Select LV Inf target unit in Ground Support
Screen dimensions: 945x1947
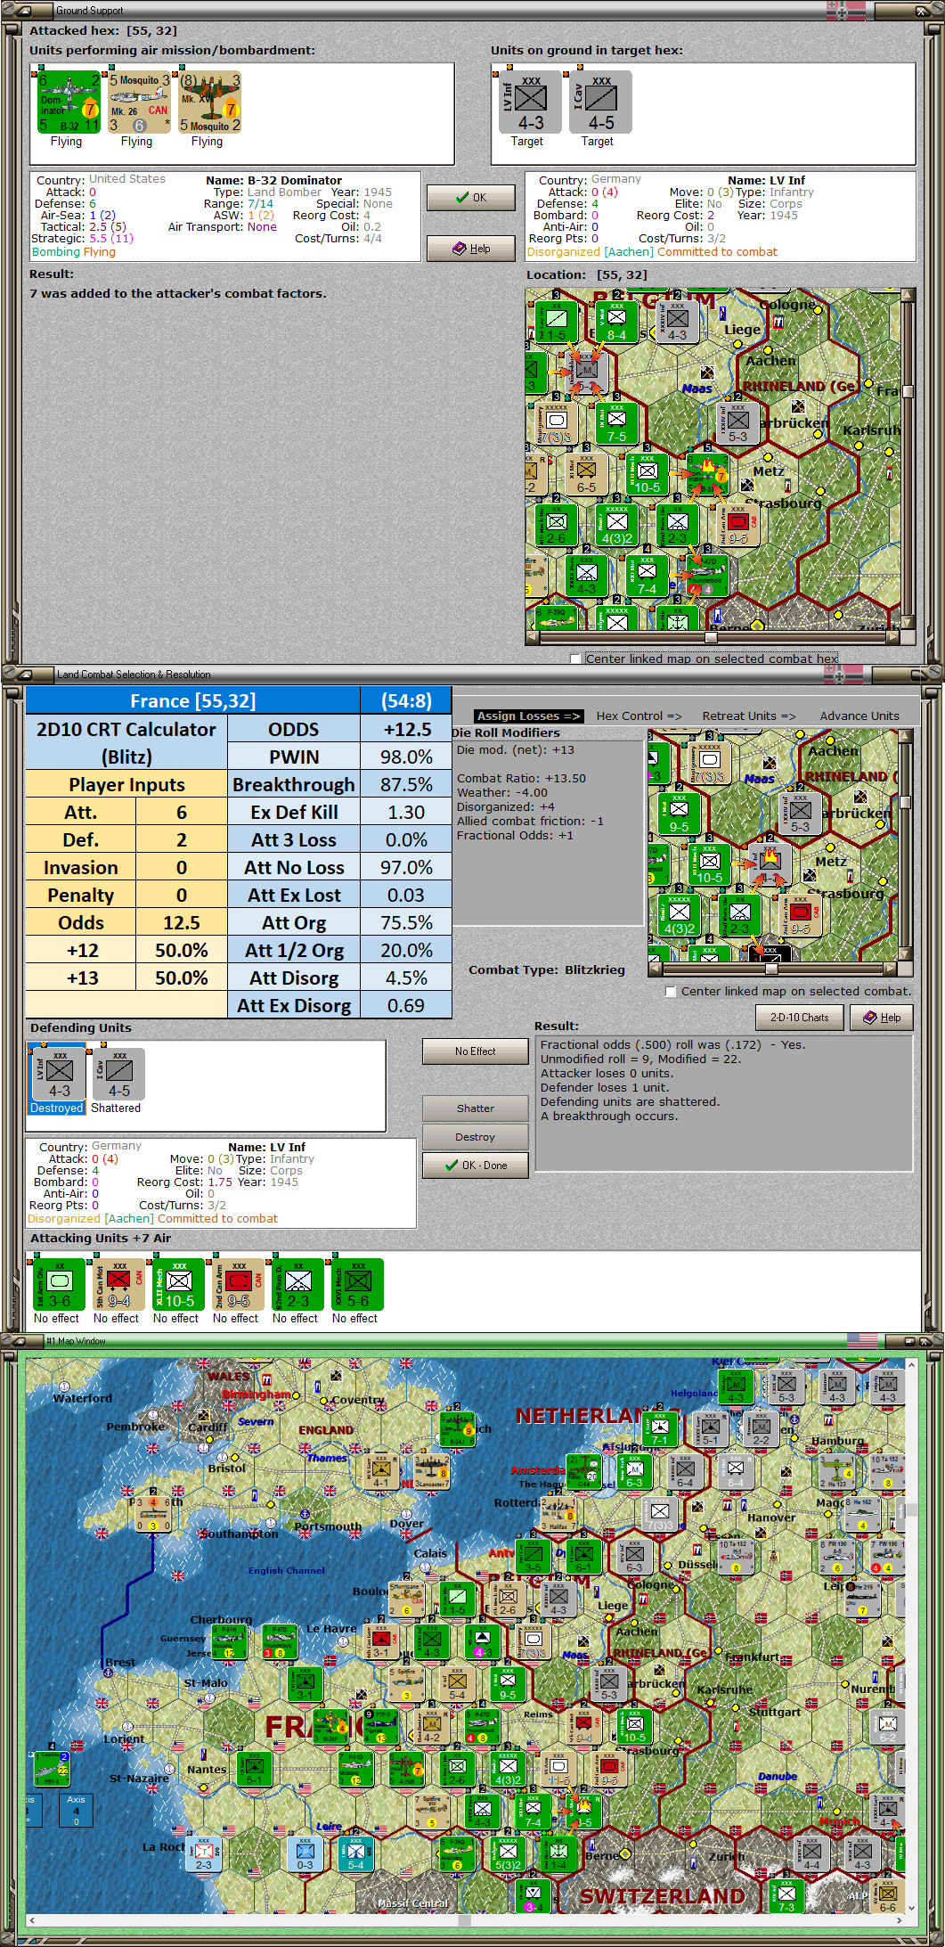[530, 102]
